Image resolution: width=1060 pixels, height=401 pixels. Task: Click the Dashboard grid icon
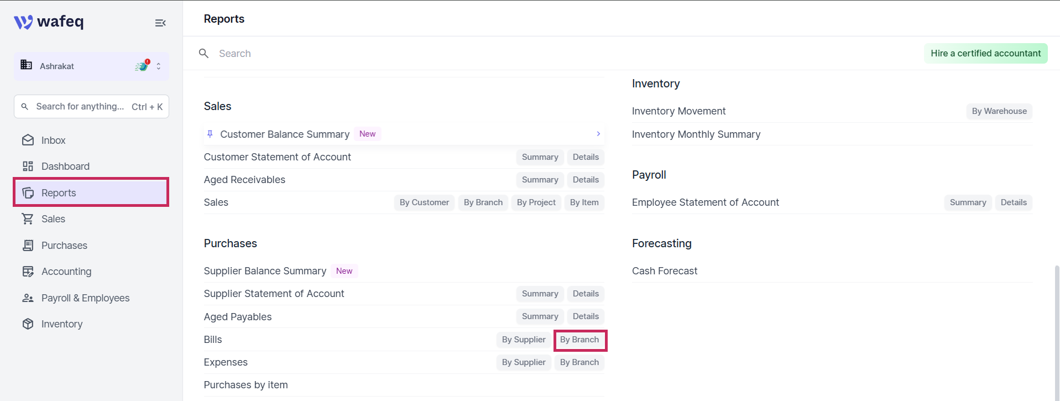pos(28,166)
